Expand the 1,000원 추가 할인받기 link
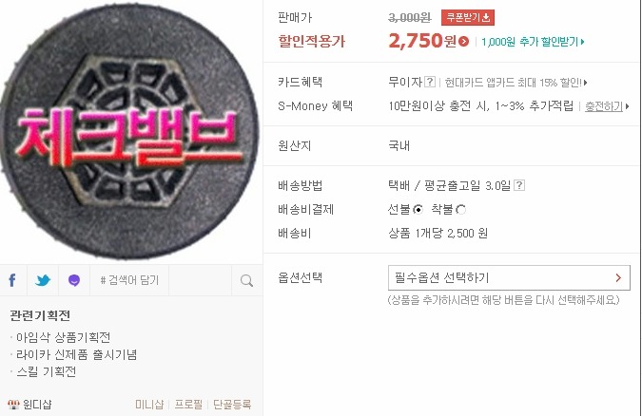Screen dimensions: 642x416 tap(533, 42)
